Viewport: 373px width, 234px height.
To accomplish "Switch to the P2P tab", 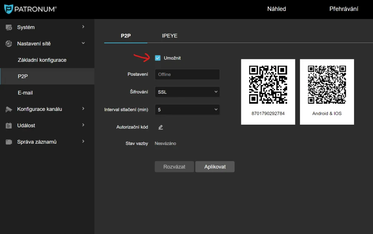I will tap(126, 36).
